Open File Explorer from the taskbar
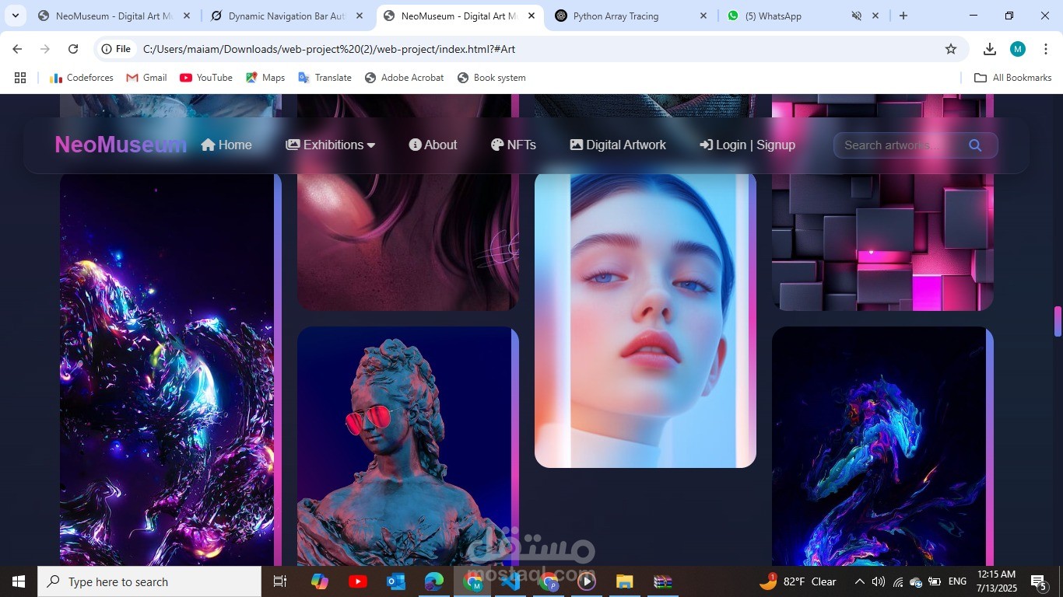Screen dimensions: 1063x597 click(624, 581)
